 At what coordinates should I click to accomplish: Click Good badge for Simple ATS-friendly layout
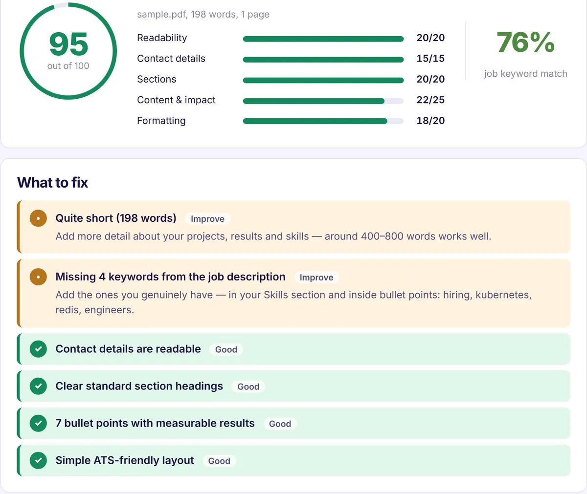coord(219,461)
